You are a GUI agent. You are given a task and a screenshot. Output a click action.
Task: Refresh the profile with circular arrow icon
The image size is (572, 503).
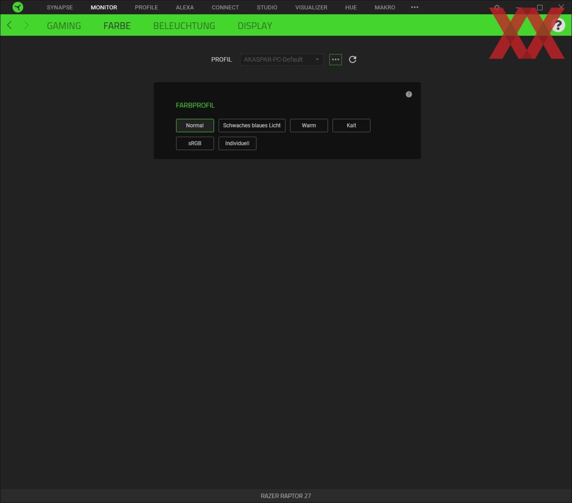click(x=352, y=59)
